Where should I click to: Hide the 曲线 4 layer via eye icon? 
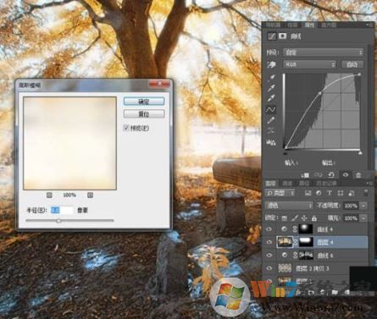tap(269, 229)
